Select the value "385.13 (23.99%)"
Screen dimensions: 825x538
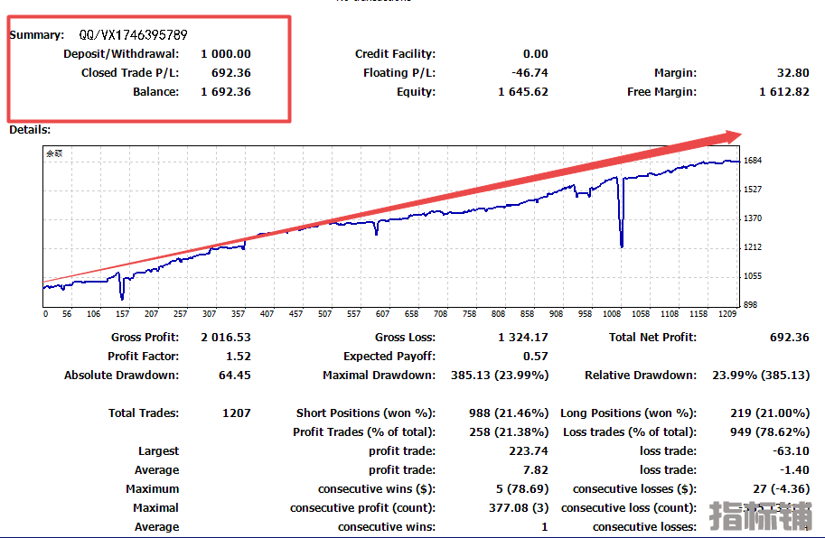(x=500, y=376)
